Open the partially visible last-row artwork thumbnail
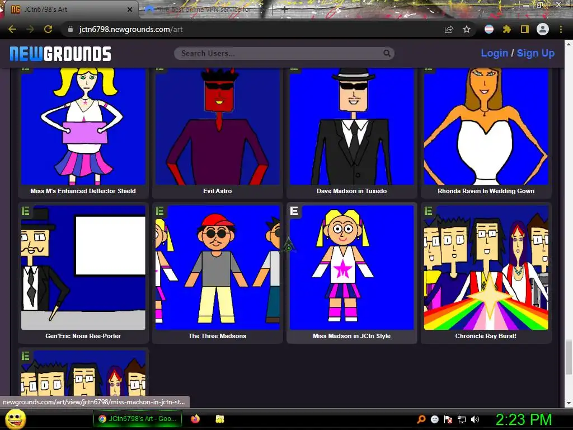 (x=83, y=373)
